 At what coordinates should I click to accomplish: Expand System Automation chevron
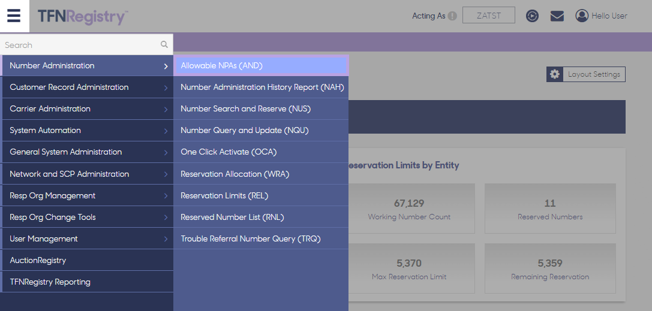pyautogui.click(x=166, y=131)
